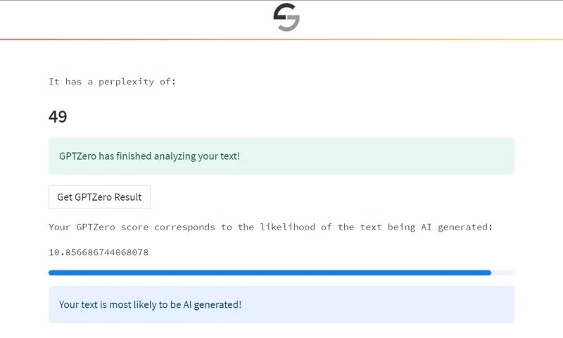Click the gray lower half of the logo
The width and height of the screenshot is (563, 338).
289,24
